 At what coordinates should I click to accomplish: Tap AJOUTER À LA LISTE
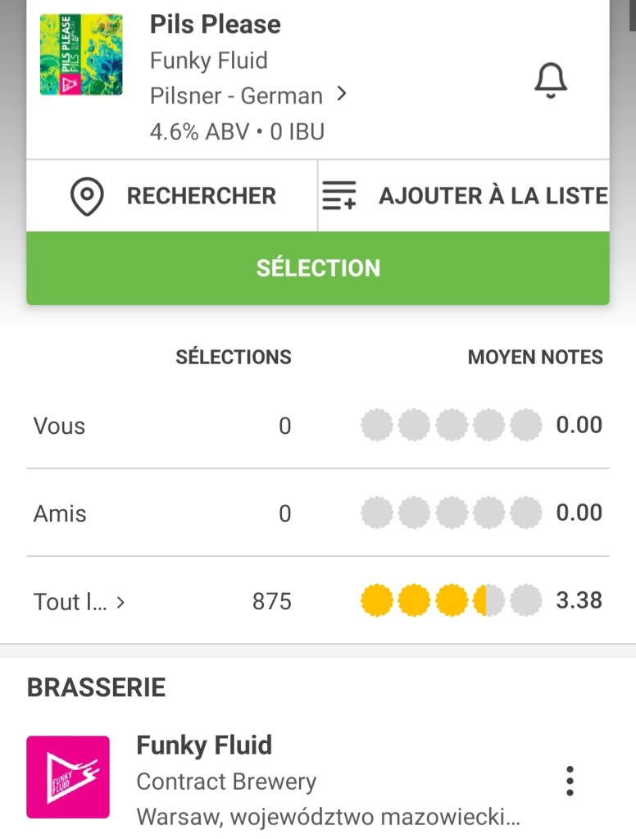(493, 197)
